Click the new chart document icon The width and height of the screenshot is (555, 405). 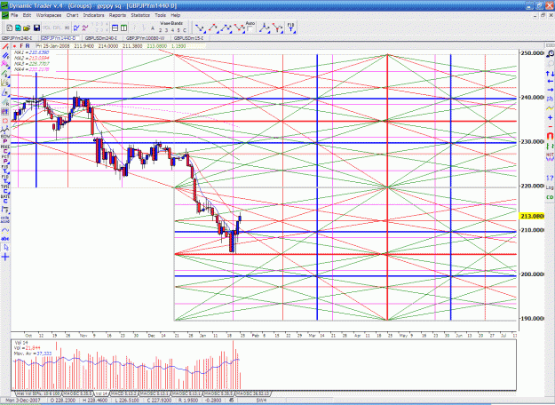(x=10, y=28)
